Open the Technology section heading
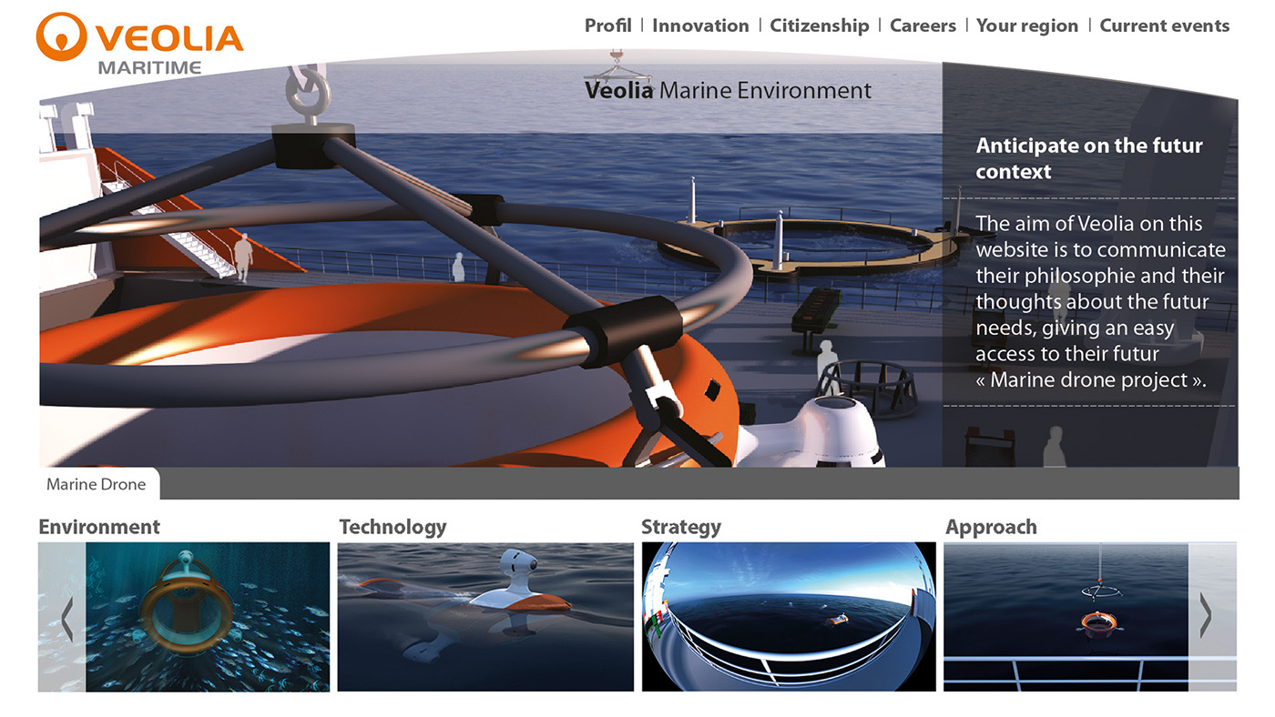This screenshot has height=717, width=1275. pos(393,527)
